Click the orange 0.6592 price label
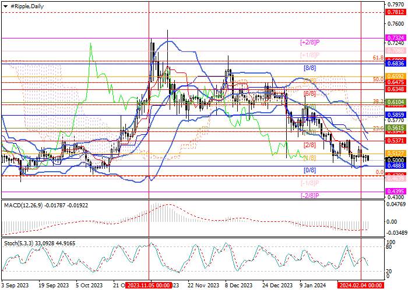Screen dimensions: 408x292 (x=396, y=77)
